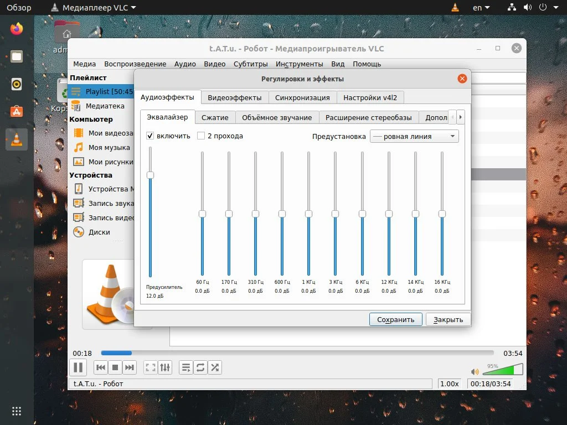The image size is (567, 425).
Task: Check the 2 прохода option
Action: coord(202,135)
